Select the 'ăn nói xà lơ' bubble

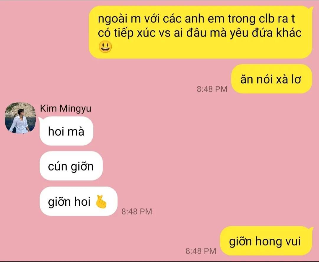pos(271,79)
